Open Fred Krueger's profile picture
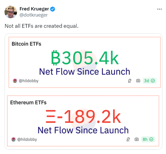The height and width of the screenshot is (154, 166). (11, 12)
